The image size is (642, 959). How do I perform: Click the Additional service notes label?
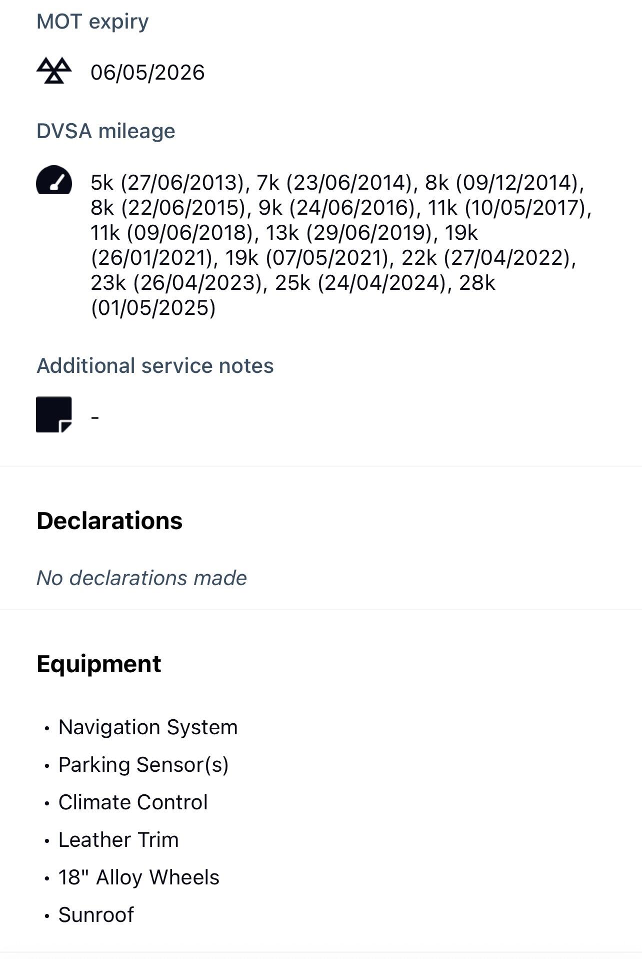[155, 366]
